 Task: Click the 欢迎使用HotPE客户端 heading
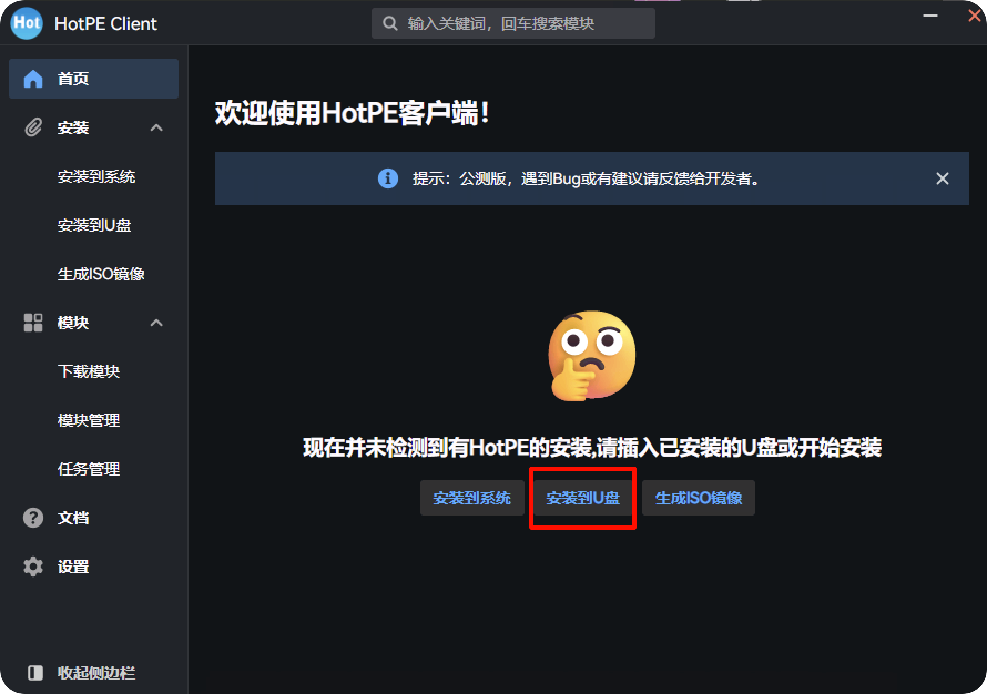pos(352,114)
